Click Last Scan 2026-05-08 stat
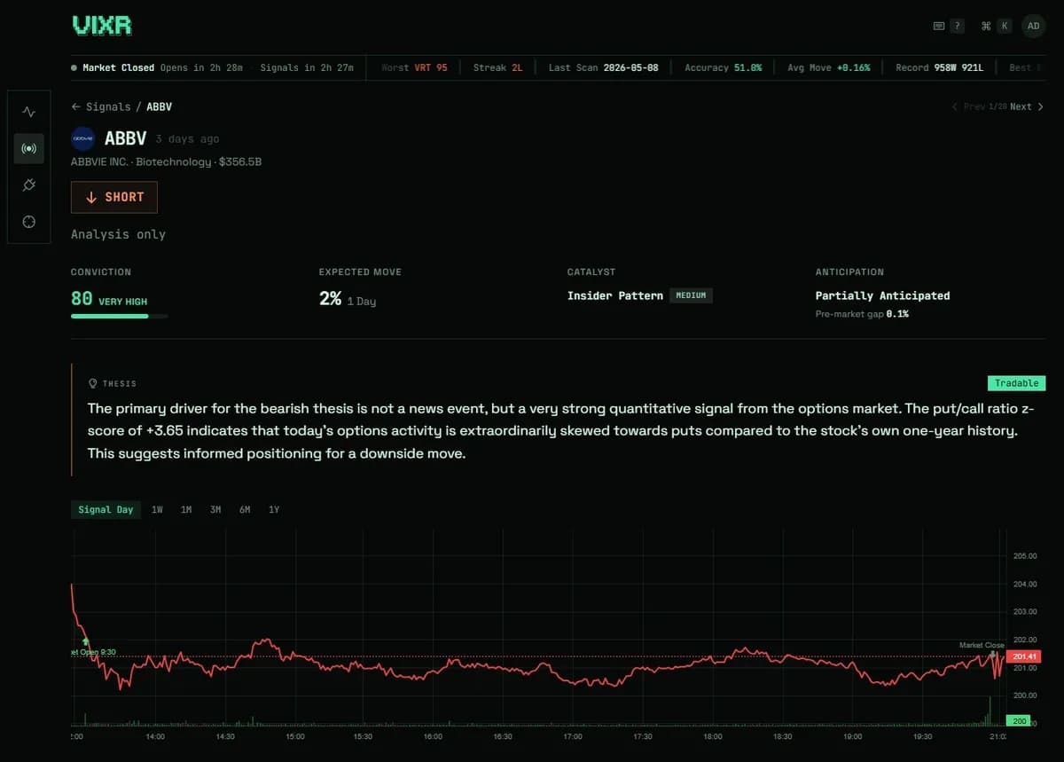The image size is (1064, 762). 603,67
